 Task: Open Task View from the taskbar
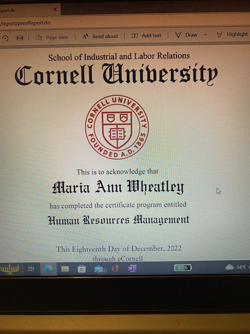pos(32,269)
